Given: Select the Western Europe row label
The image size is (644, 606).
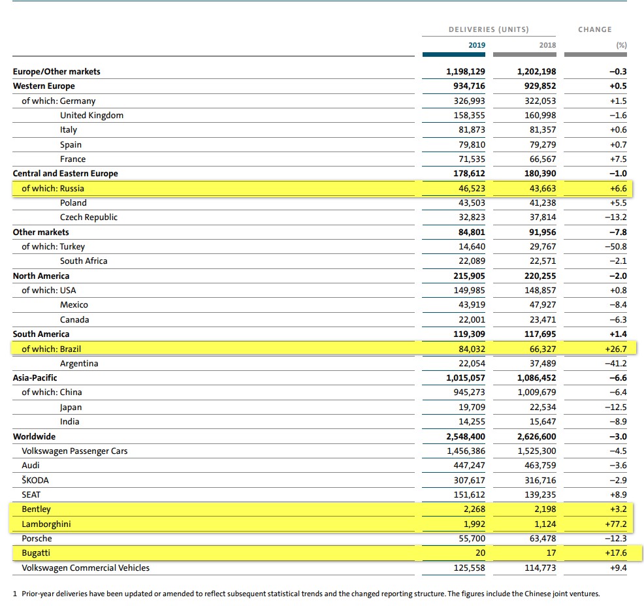Looking at the screenshot, I should (44, 86).
